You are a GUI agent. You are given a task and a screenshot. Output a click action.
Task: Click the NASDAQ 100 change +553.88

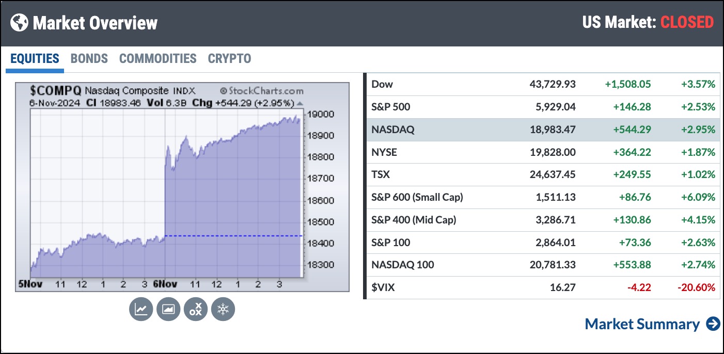pyautogui.click(x=632, y=265)
